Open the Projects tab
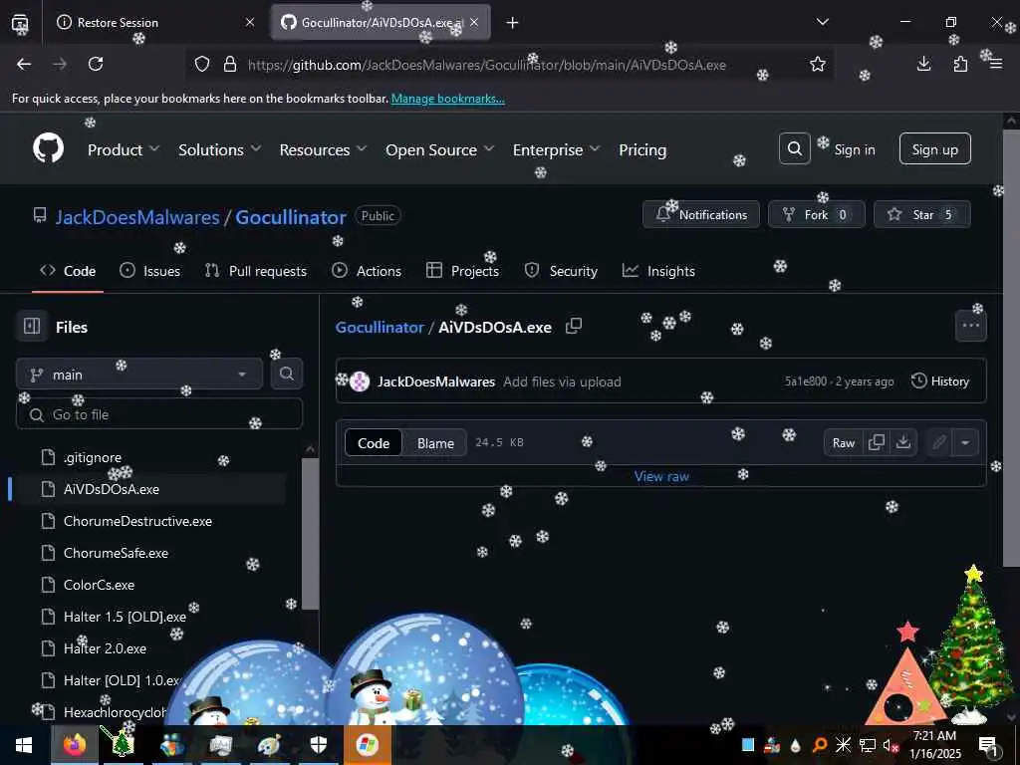Image resolution: width=1020 pixels, height=765 pixels. pyautogui.click(x=462, y=271)
